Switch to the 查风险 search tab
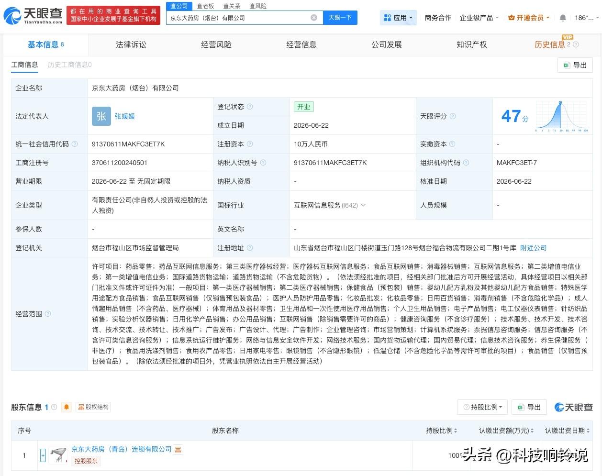This screenshot has width=602, height=476. coord(258,6)
